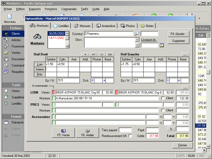The height and width of the screenshot is (159, 212).
Task: Toggle the Client checkbox for PRES Monture
Action: [x=163, y=110]
